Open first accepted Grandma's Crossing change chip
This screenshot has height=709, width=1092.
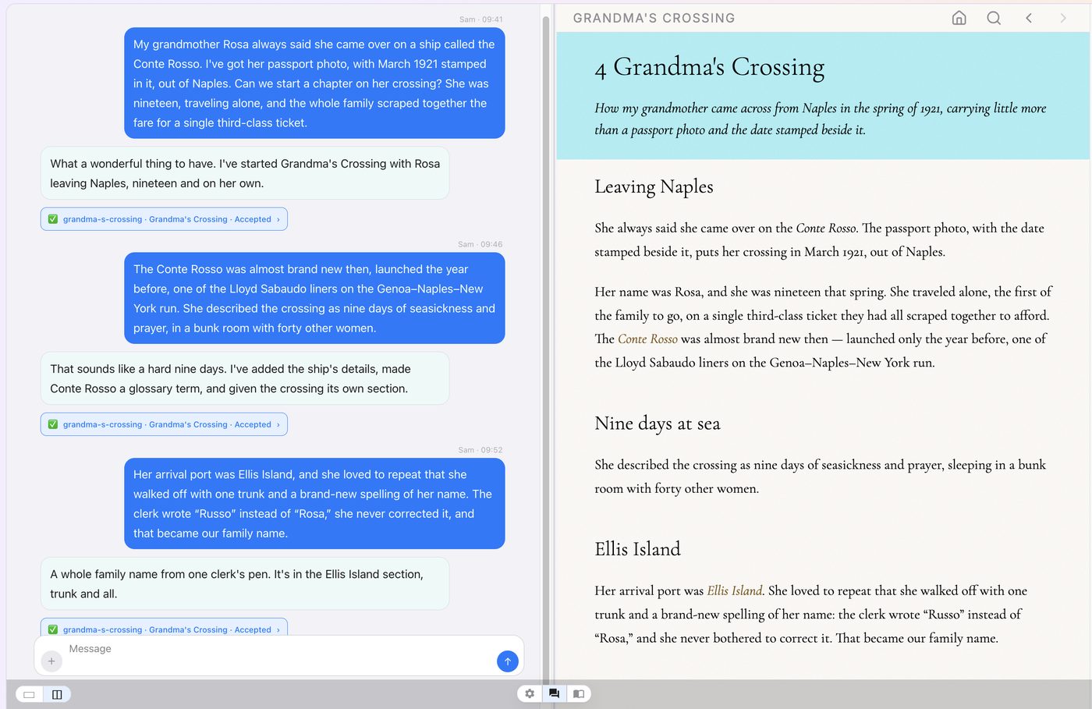click(164, 219)
